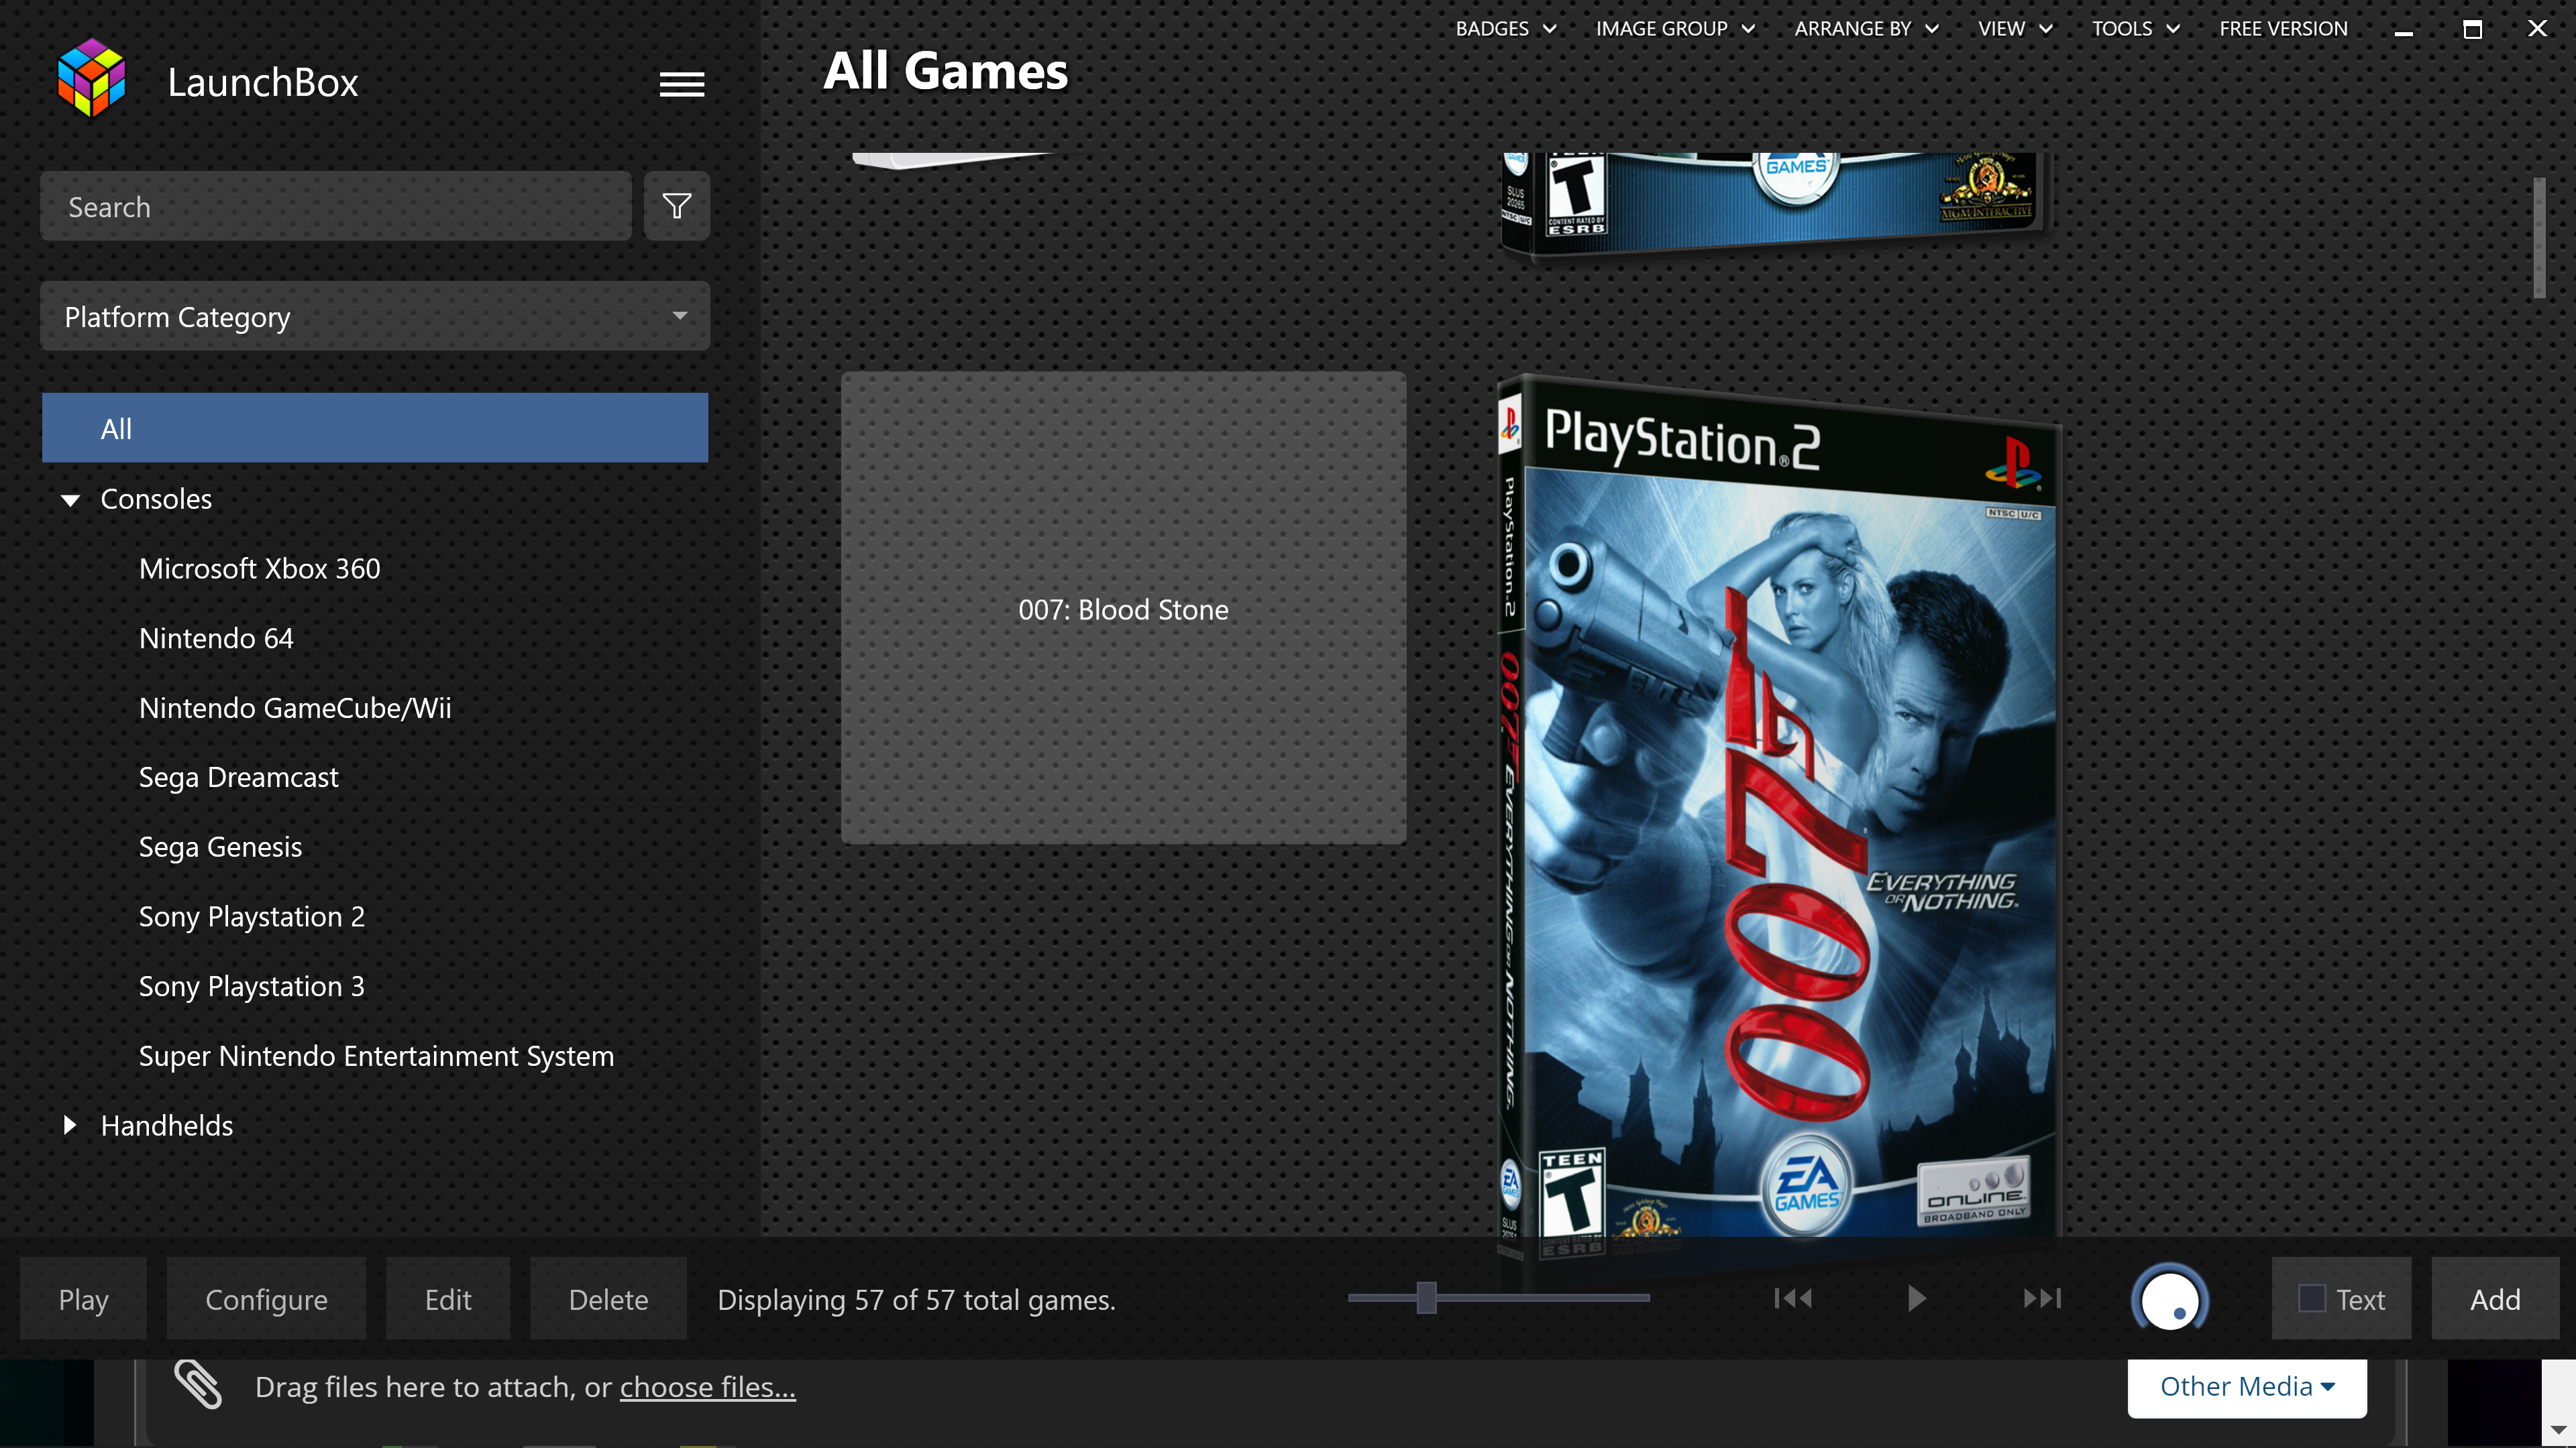Click the paperclip attach icon
This screenshot has width=2576, height=1448.
[x=198, y=1385]
